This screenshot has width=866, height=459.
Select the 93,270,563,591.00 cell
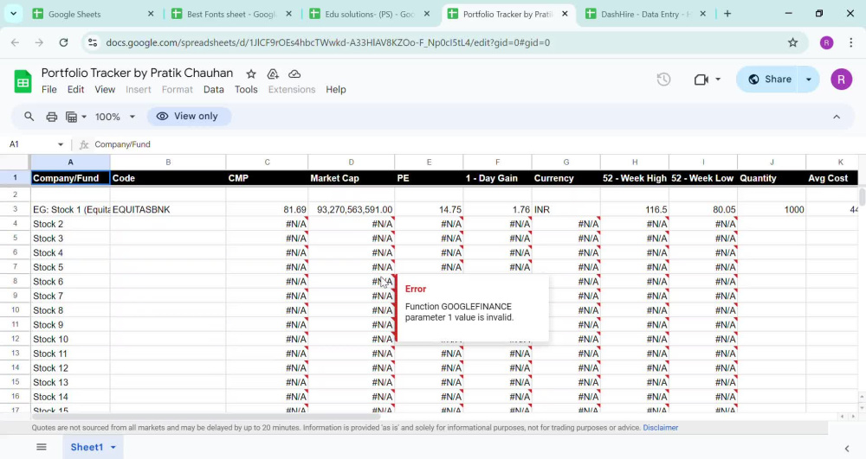(x=352, y=209)
